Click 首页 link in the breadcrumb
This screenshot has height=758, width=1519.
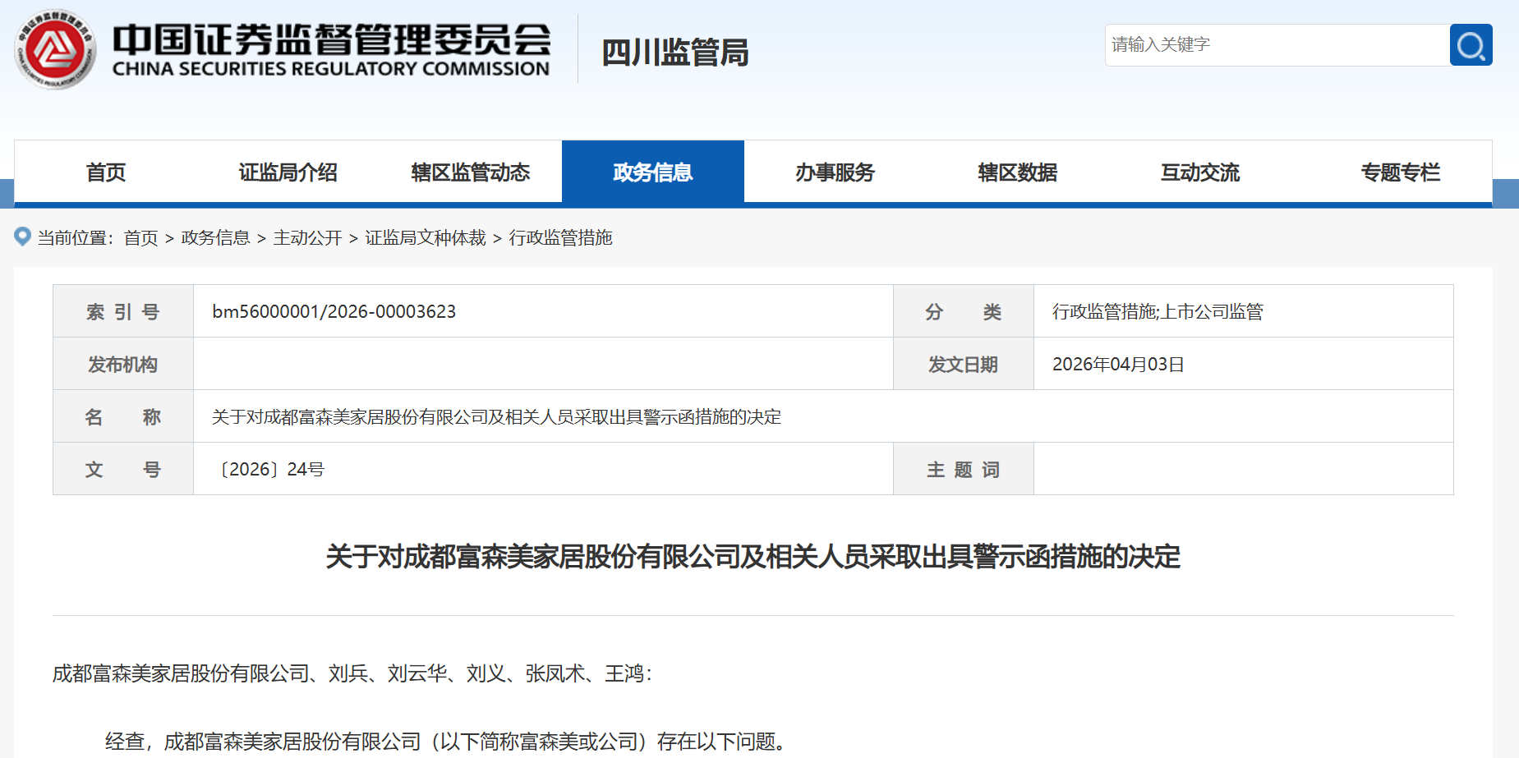click(x=140, y=238)
